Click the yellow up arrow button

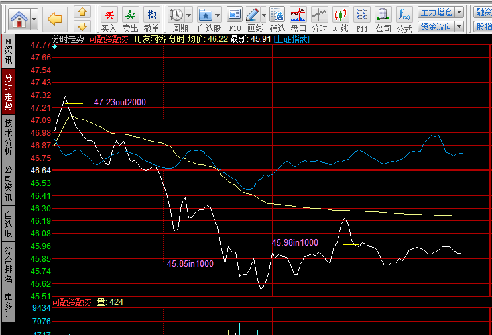[x=82, y=12]
